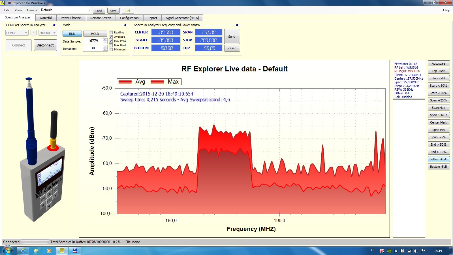Click the Autoscale button
The width and height of the screenshot is (453, 255).
pos(439,63)
